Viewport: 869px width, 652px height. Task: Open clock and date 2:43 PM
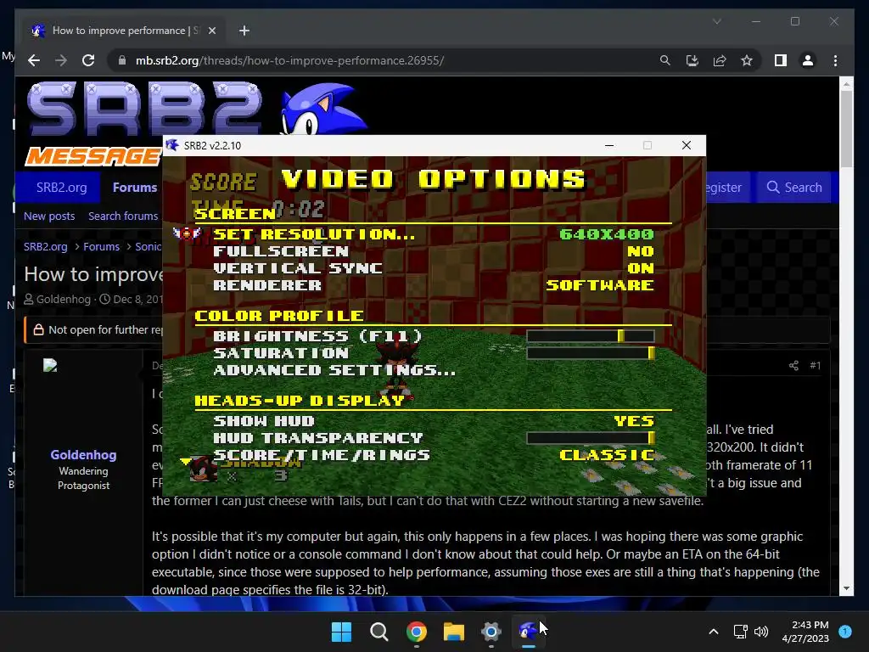tap(805, 632)
